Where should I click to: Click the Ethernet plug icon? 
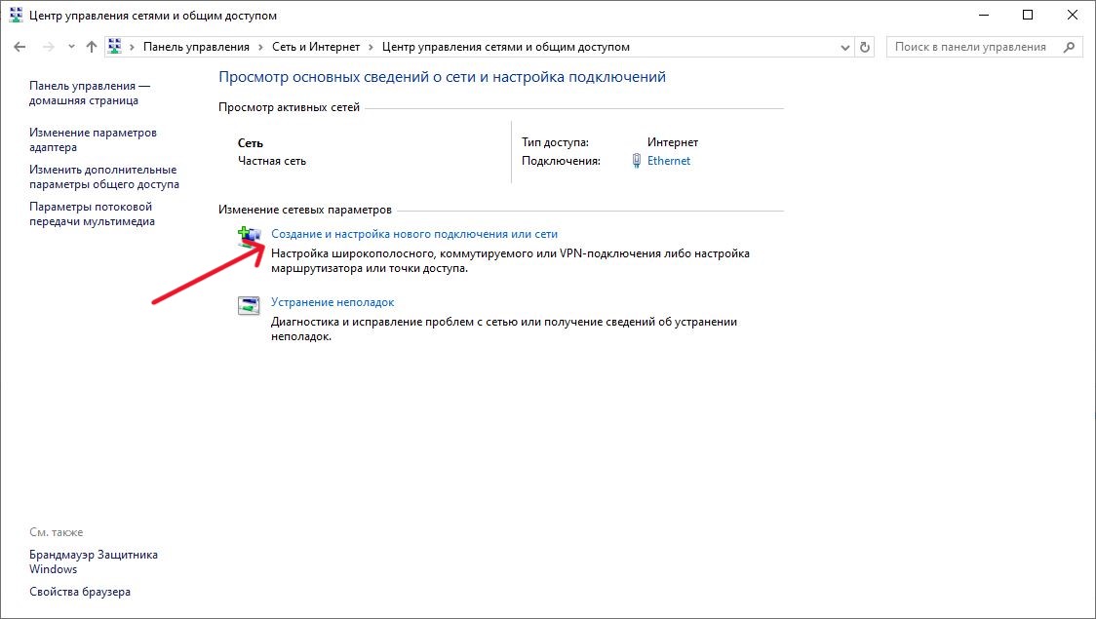tap(637, 161)
